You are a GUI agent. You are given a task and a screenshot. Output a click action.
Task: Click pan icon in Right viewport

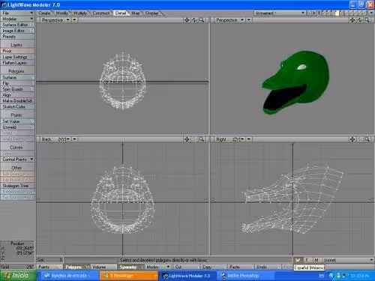point(352,139)
